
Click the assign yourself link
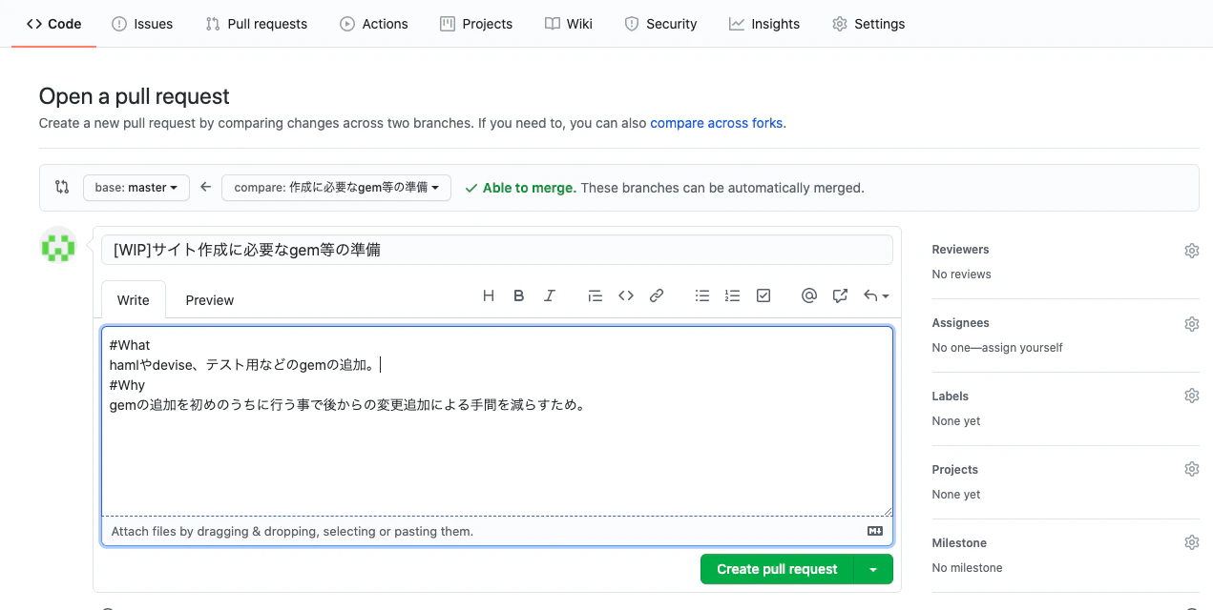(x=1024, y=348)
